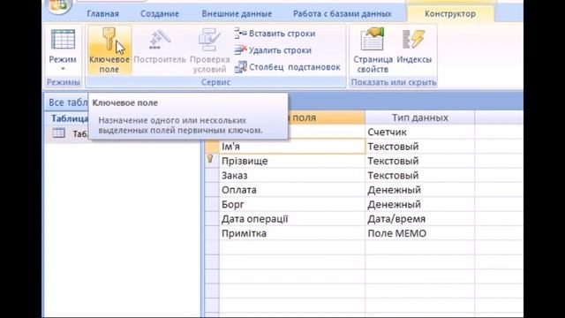
Task: Select the row selector for Дата операції
Action: coord(212,219)
